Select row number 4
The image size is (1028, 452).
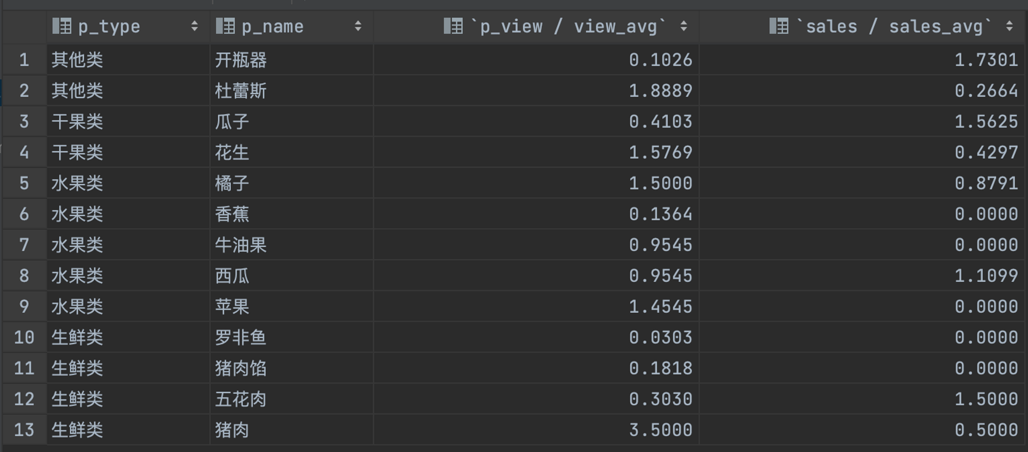point(24,153)
